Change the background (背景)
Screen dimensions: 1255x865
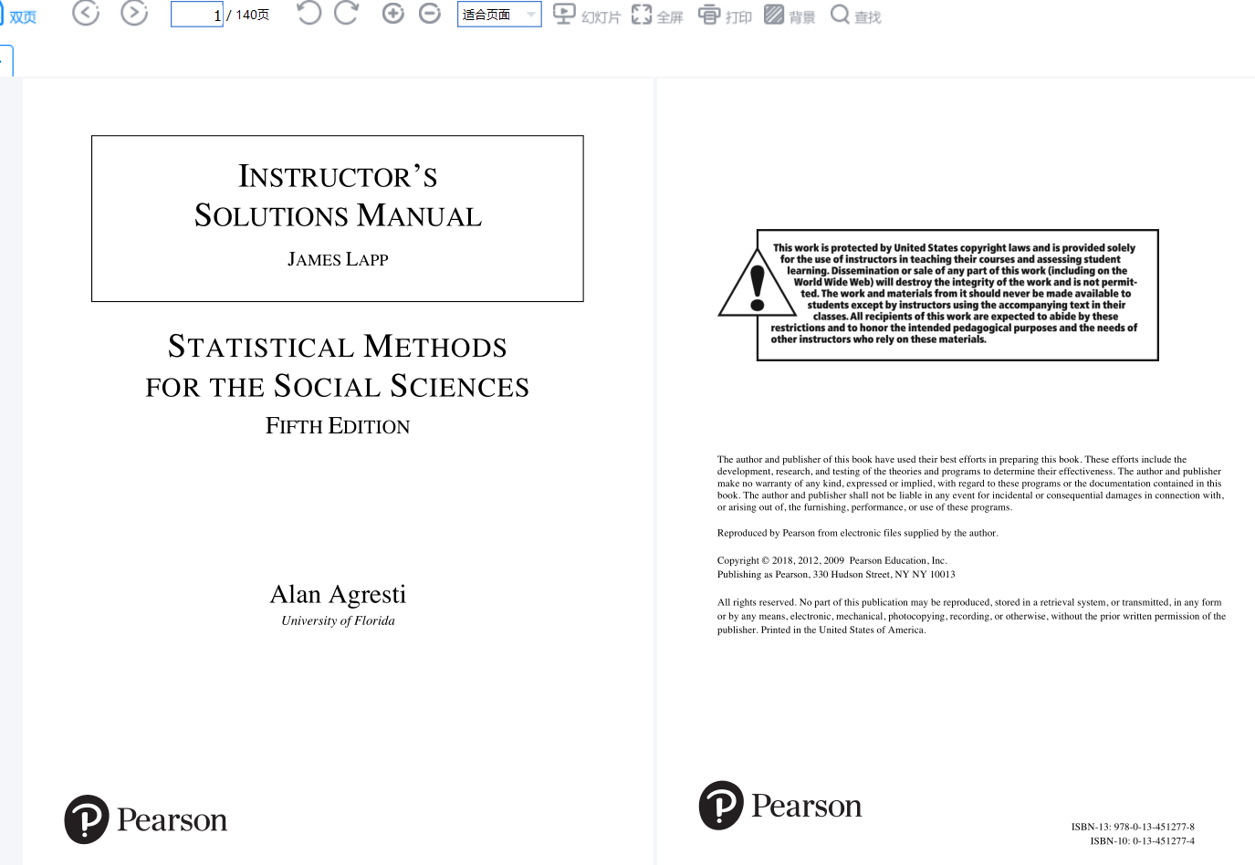click(790, 16)
